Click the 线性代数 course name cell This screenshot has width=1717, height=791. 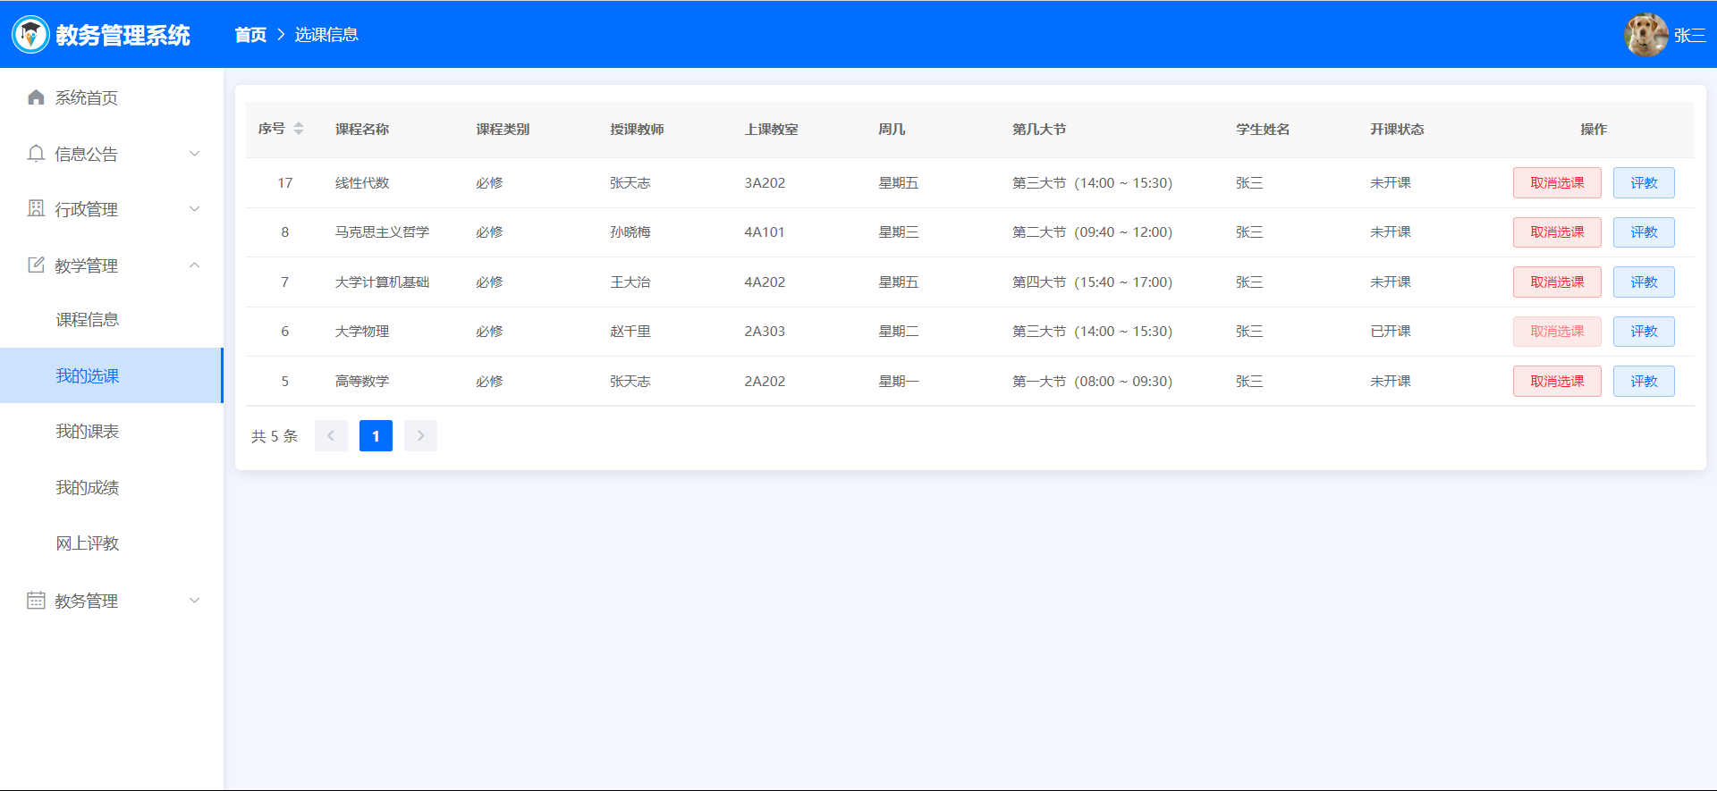tap(362, 183)
